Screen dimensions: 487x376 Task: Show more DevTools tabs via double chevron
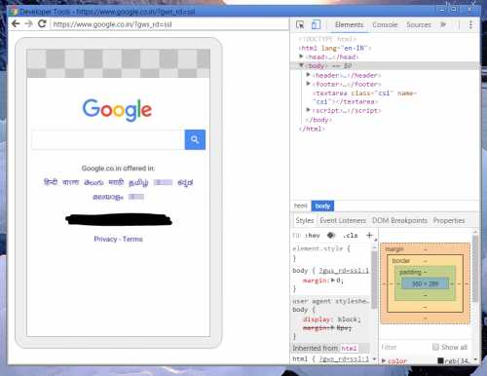click(x=443, y=24)
